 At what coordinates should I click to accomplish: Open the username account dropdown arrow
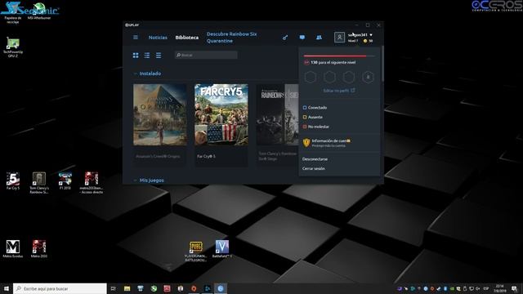point(371,34)
